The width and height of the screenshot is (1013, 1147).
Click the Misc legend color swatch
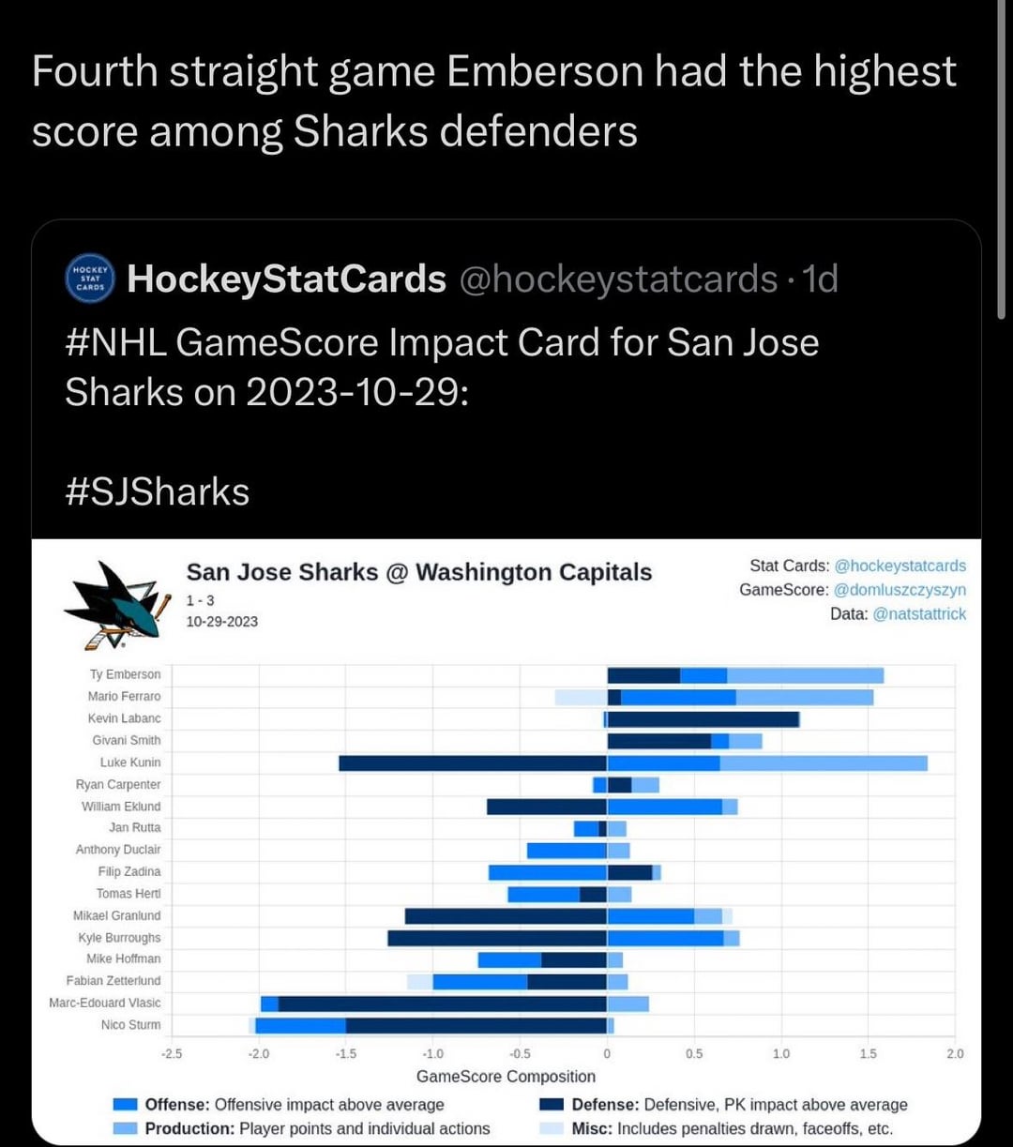pyautogui.click(x=552, y=1128)
